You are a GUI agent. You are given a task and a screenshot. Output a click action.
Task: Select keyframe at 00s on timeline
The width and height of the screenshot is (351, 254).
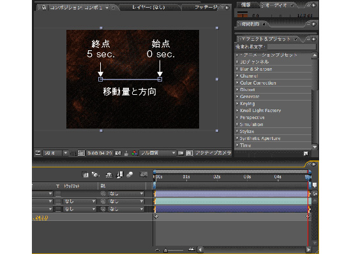[156, 216]
